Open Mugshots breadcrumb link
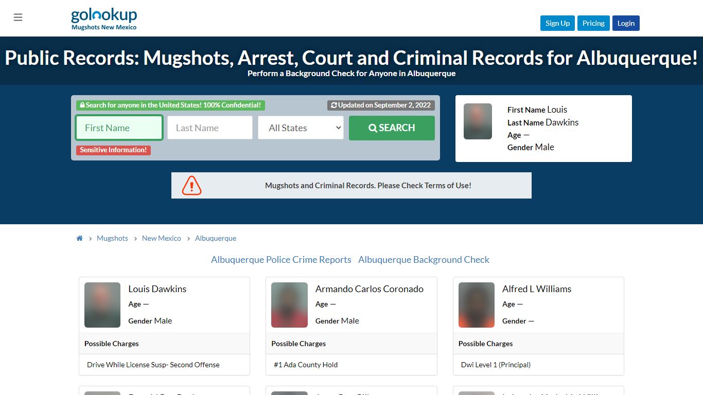Screen dimensions: 703x395 112,238
